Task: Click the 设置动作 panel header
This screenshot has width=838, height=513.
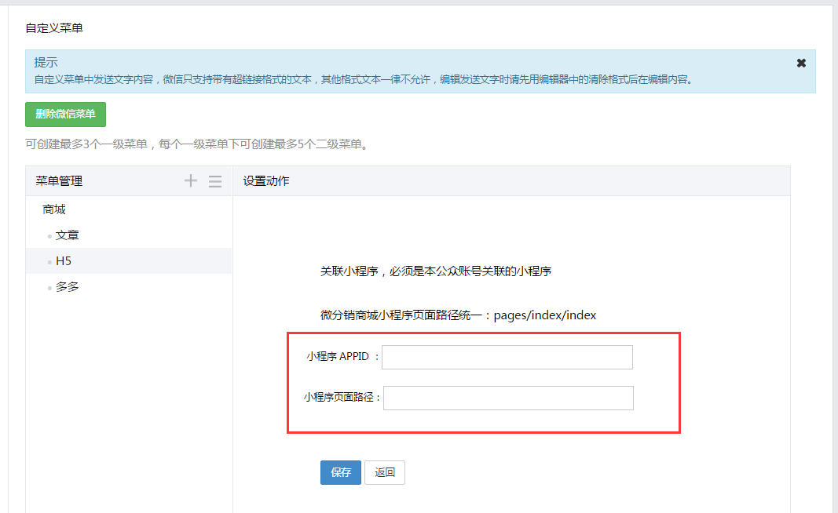Action: pyautogui.click(x=265, y=181)
